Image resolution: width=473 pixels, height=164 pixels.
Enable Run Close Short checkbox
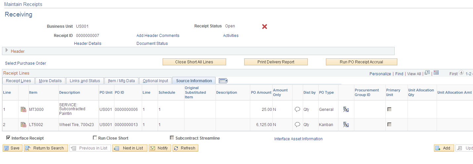coord(95,138)
